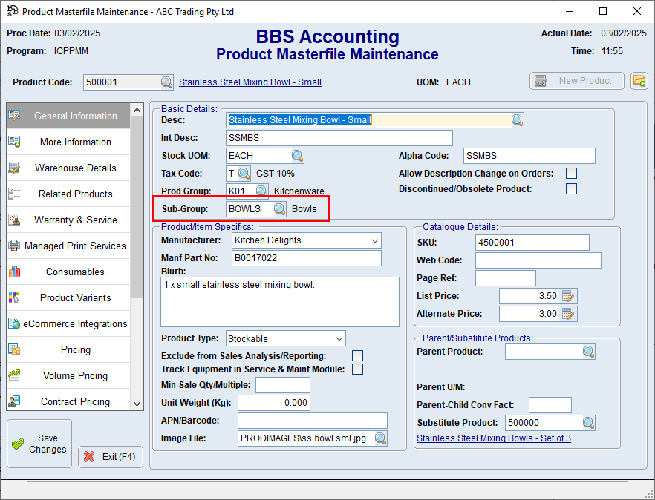Open the Manufacturer dropdown

(374, 240)
